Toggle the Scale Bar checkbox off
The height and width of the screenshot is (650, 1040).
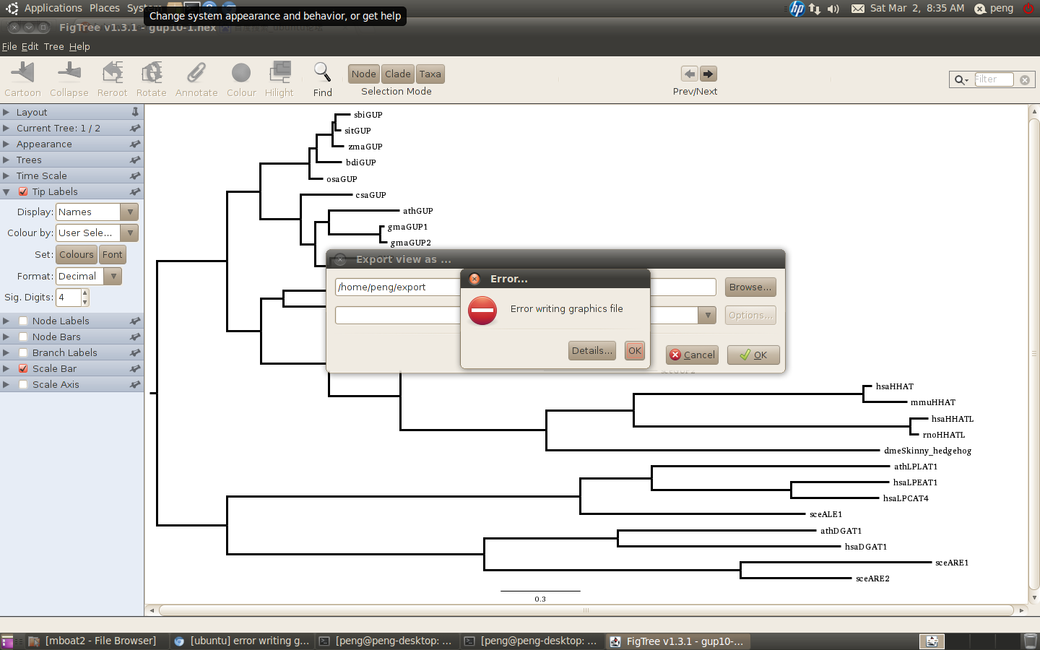pos(23,368)
